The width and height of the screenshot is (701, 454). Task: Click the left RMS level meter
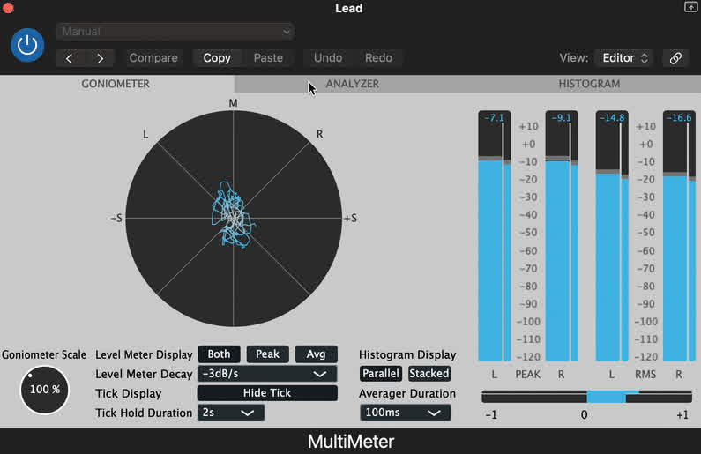tap(612, 236)
